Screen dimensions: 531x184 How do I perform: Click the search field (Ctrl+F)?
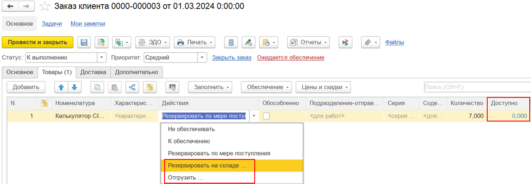coord(476,87)
